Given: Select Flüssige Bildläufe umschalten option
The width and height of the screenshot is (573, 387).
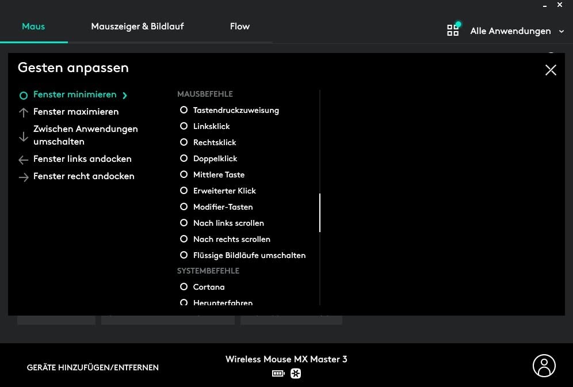Looking at the screenshot, I should [x=184, y=255].
